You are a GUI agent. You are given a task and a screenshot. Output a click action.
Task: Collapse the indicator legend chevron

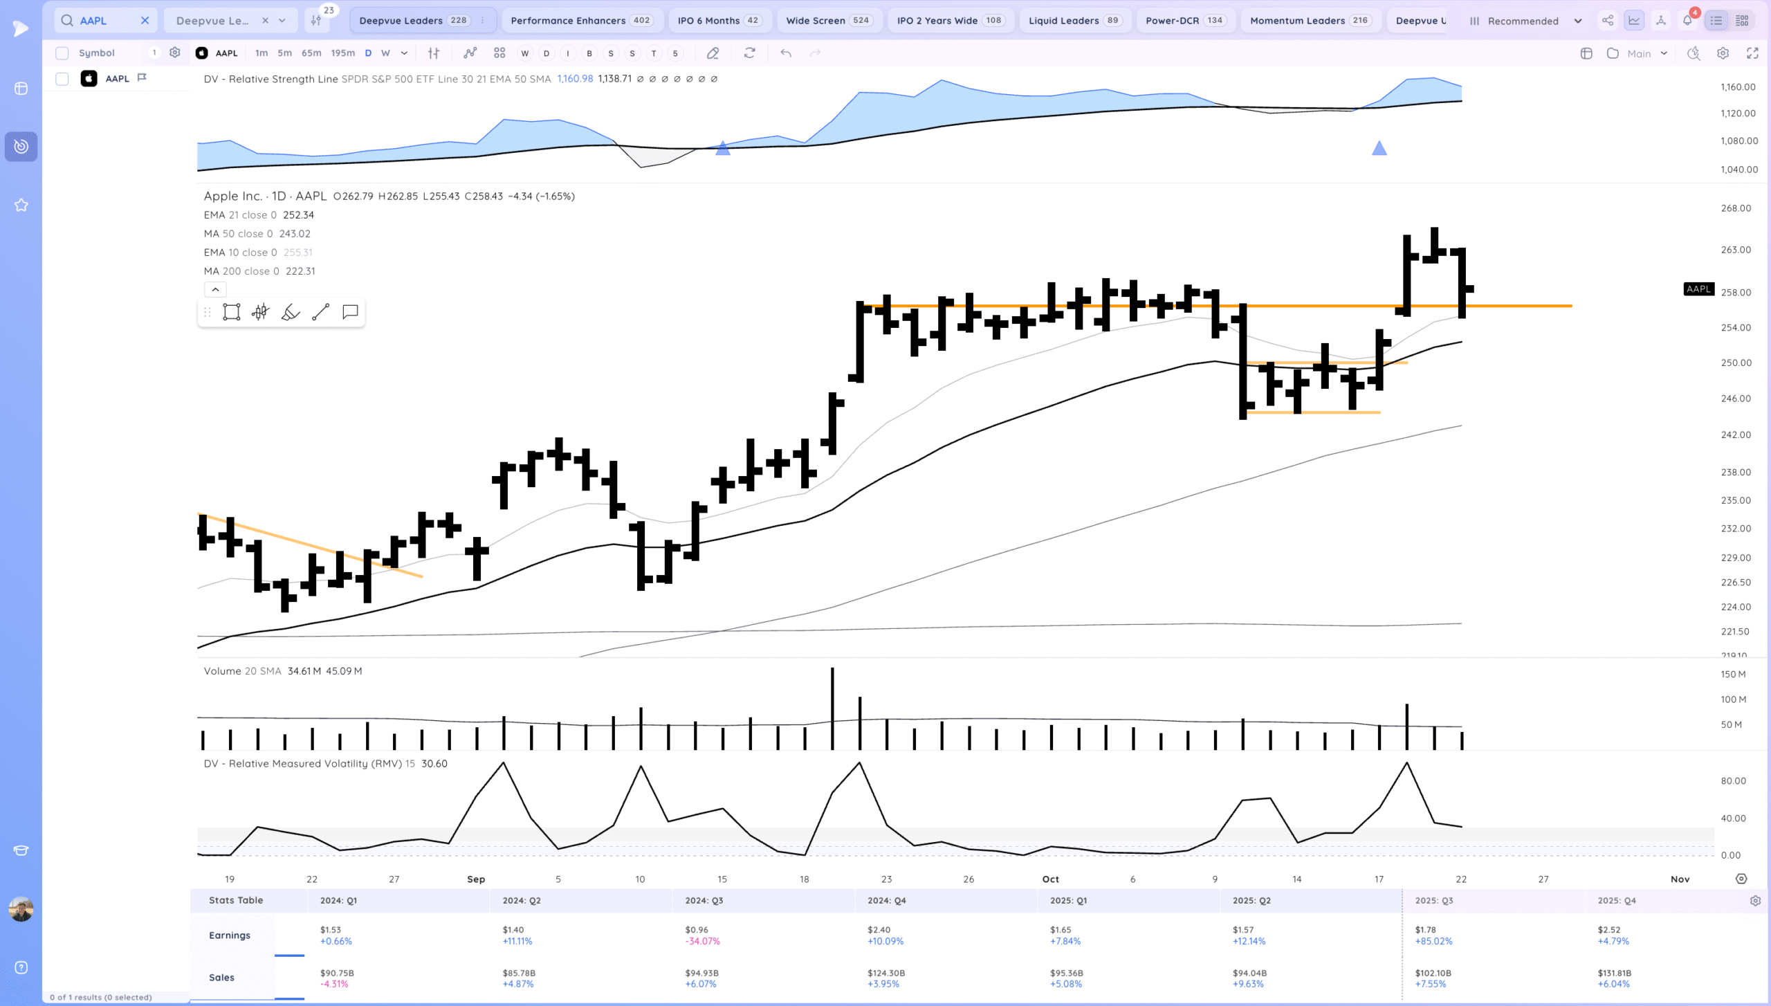point(215,289)
